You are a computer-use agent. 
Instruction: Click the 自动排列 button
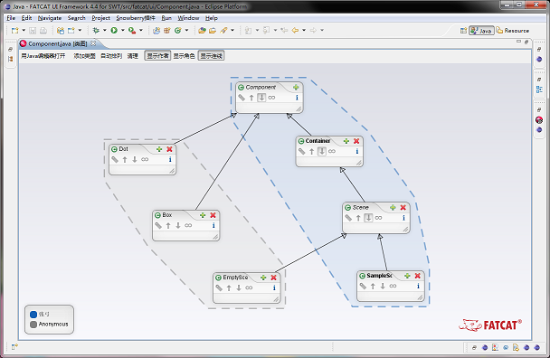click(111, 56)
